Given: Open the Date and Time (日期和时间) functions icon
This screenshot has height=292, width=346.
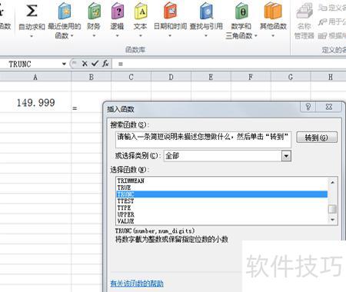Looking at the screenshot, I should point(170,11).
